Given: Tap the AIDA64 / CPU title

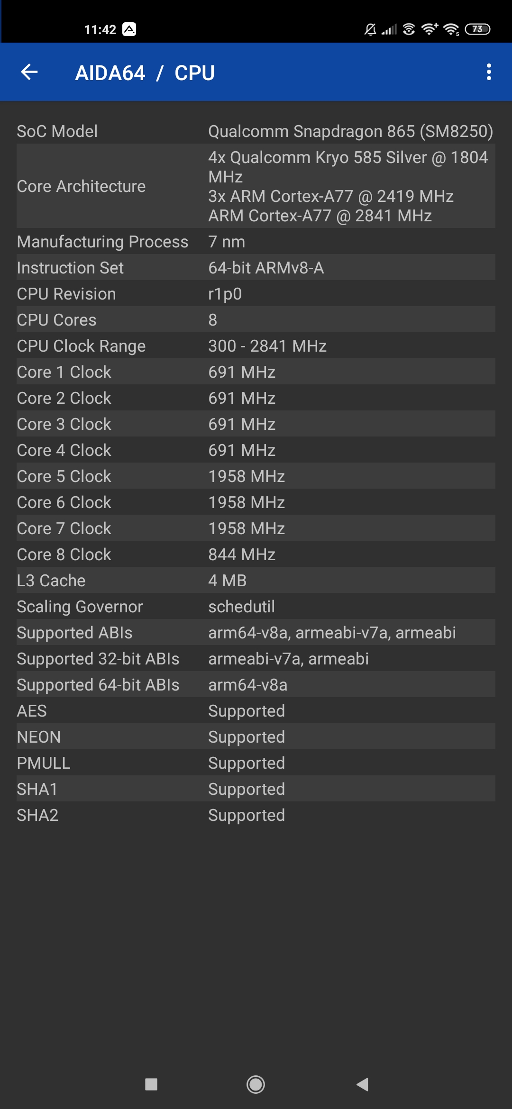Looking at the screenshot, I should pos(145,73).
